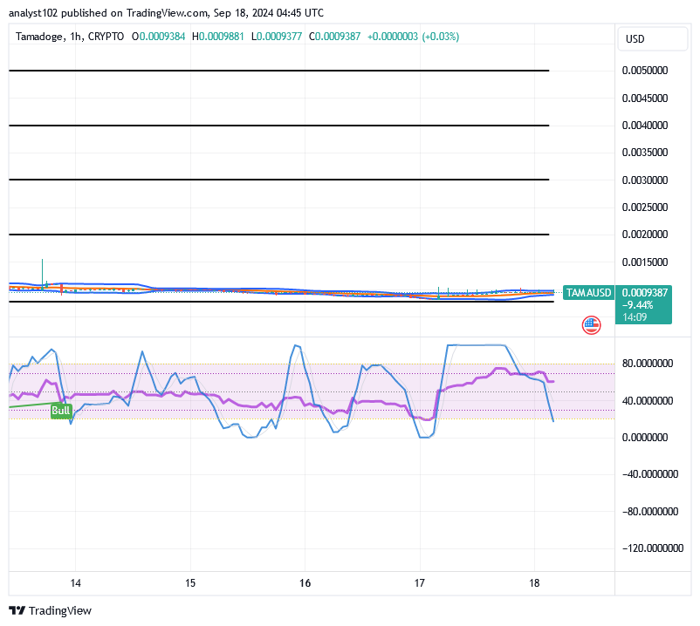Click the green Bull divergence label
This screenshot has width=700, height=626.
click(61, 410)
